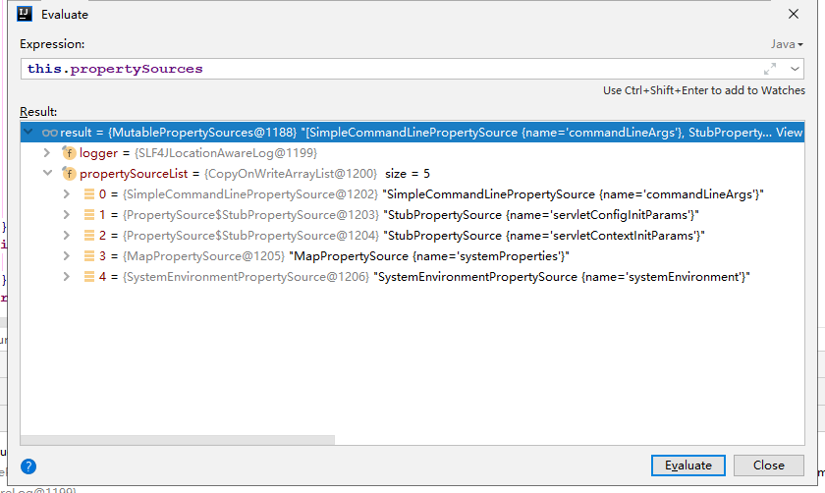The image size is (825, 493).
Task: Click the horizontal scrollbar in results
Action: click(x=178, y=440)
